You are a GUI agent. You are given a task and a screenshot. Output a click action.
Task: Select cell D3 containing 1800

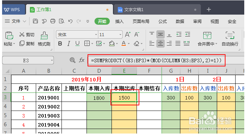[x=99, y=97]
